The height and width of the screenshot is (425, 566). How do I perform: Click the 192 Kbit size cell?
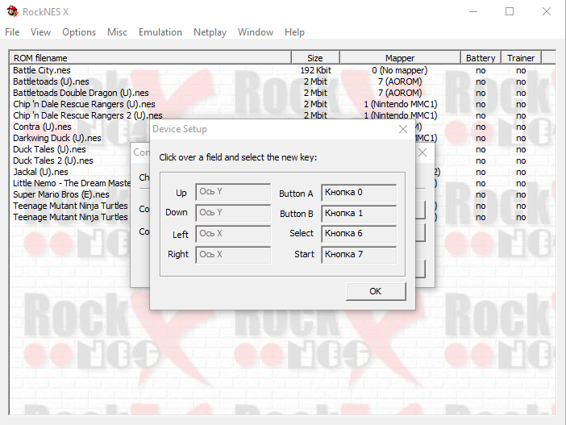pos(315,70)
